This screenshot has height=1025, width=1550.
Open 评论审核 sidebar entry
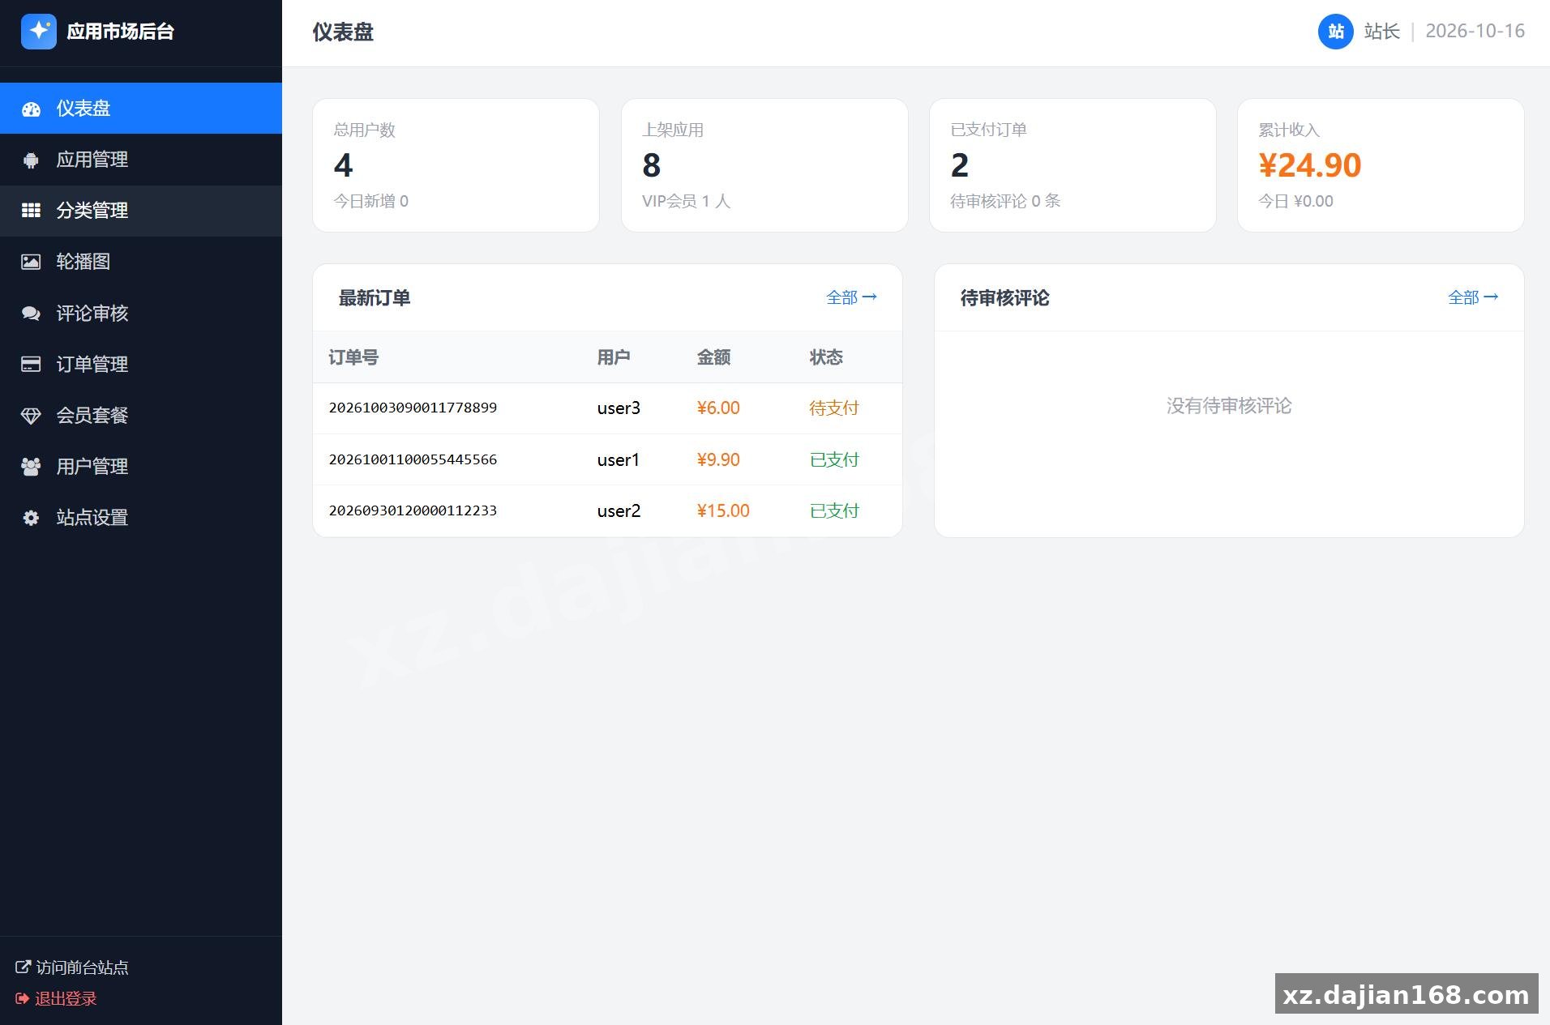click(141, 313)
